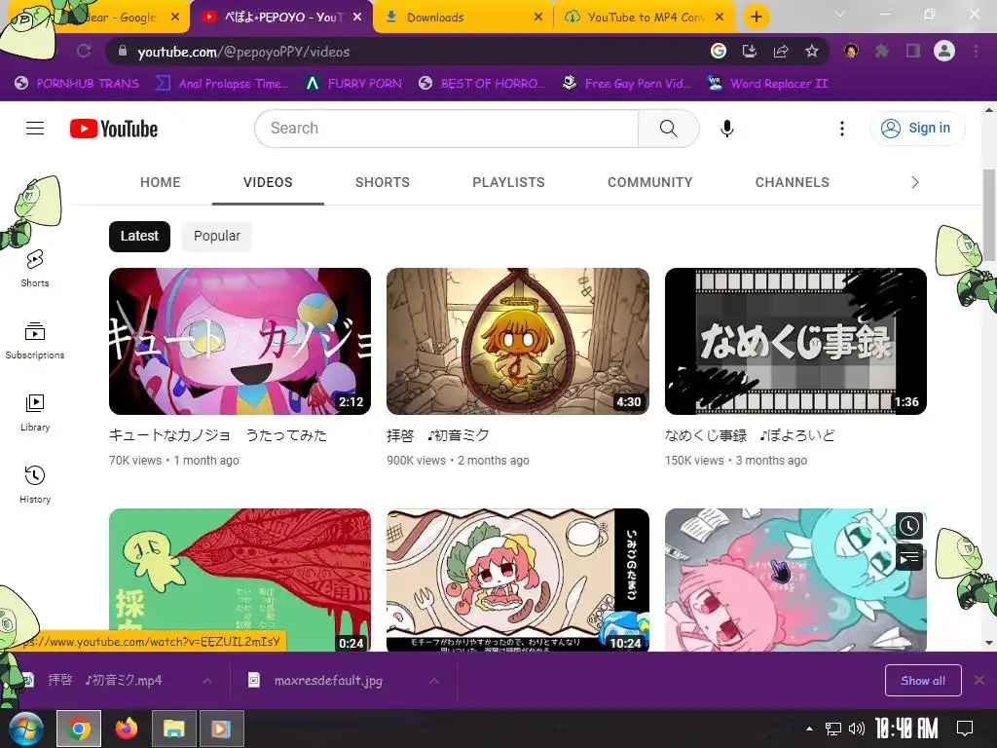Switch to the HOME channel tab
Screen dimensions: 997x748
click(161, 182)
